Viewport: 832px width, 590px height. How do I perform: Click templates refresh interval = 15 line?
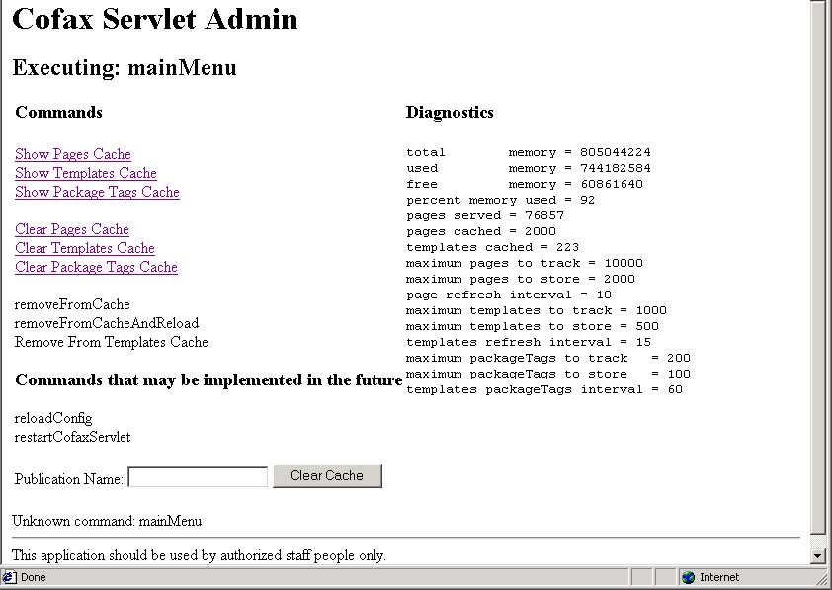tap(529, 343)
